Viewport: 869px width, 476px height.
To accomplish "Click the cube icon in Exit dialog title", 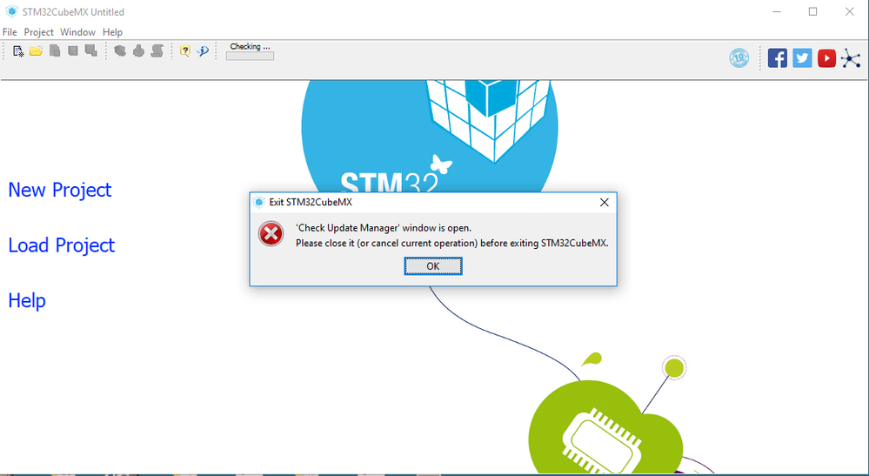I will point(259,202).
